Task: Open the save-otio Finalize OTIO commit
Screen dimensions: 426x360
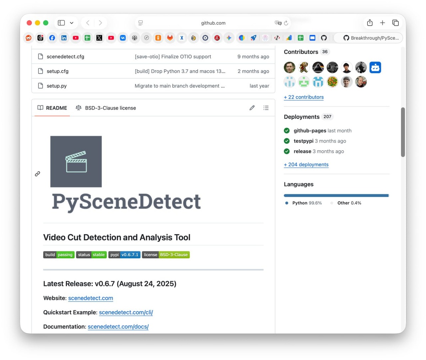Action: 173,56
